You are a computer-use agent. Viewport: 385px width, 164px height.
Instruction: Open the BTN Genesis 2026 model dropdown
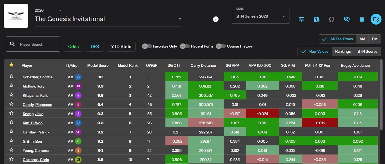coord(261,16)
